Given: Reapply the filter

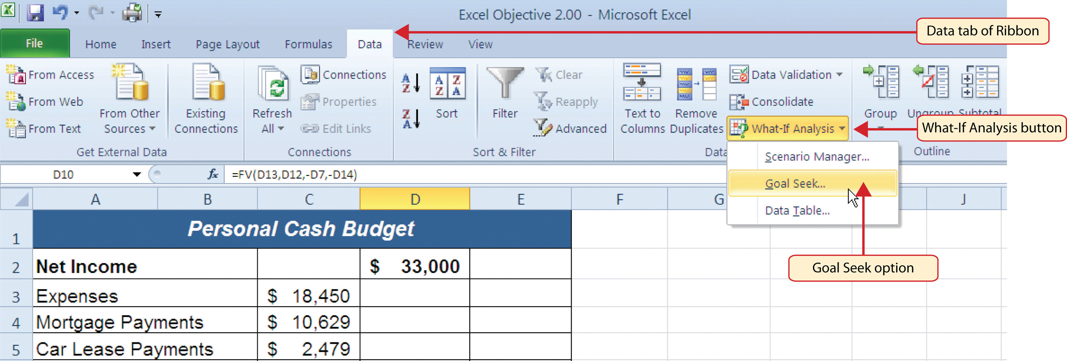Looking at the screenshot, I should 566,102.
